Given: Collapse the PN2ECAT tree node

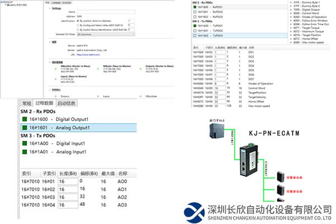Looking at the screenshot, I should coord(2,2).
